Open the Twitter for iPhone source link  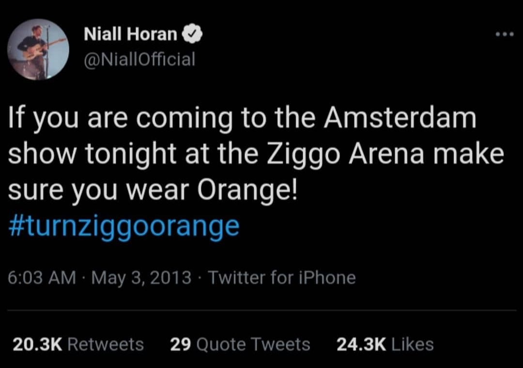click(282, 277)
